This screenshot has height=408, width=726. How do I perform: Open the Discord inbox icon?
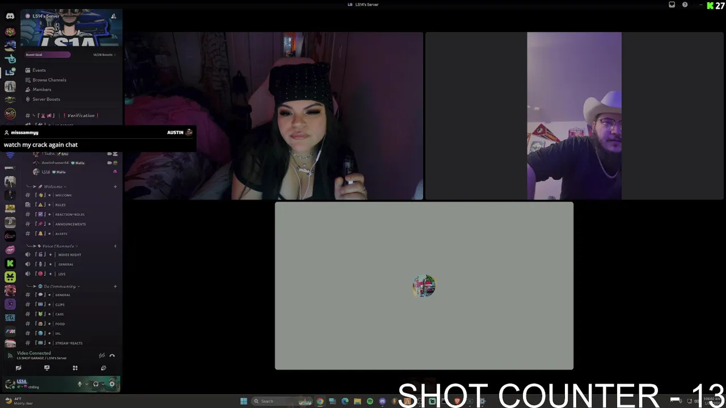pyautogui.click(x=672, y=5)
